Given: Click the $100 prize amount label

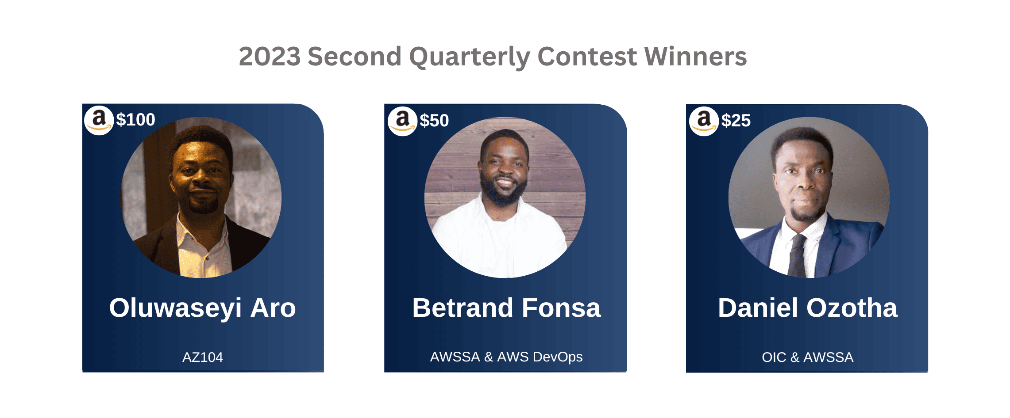Looking at the screenshot, I should click(x=135, y=120).
